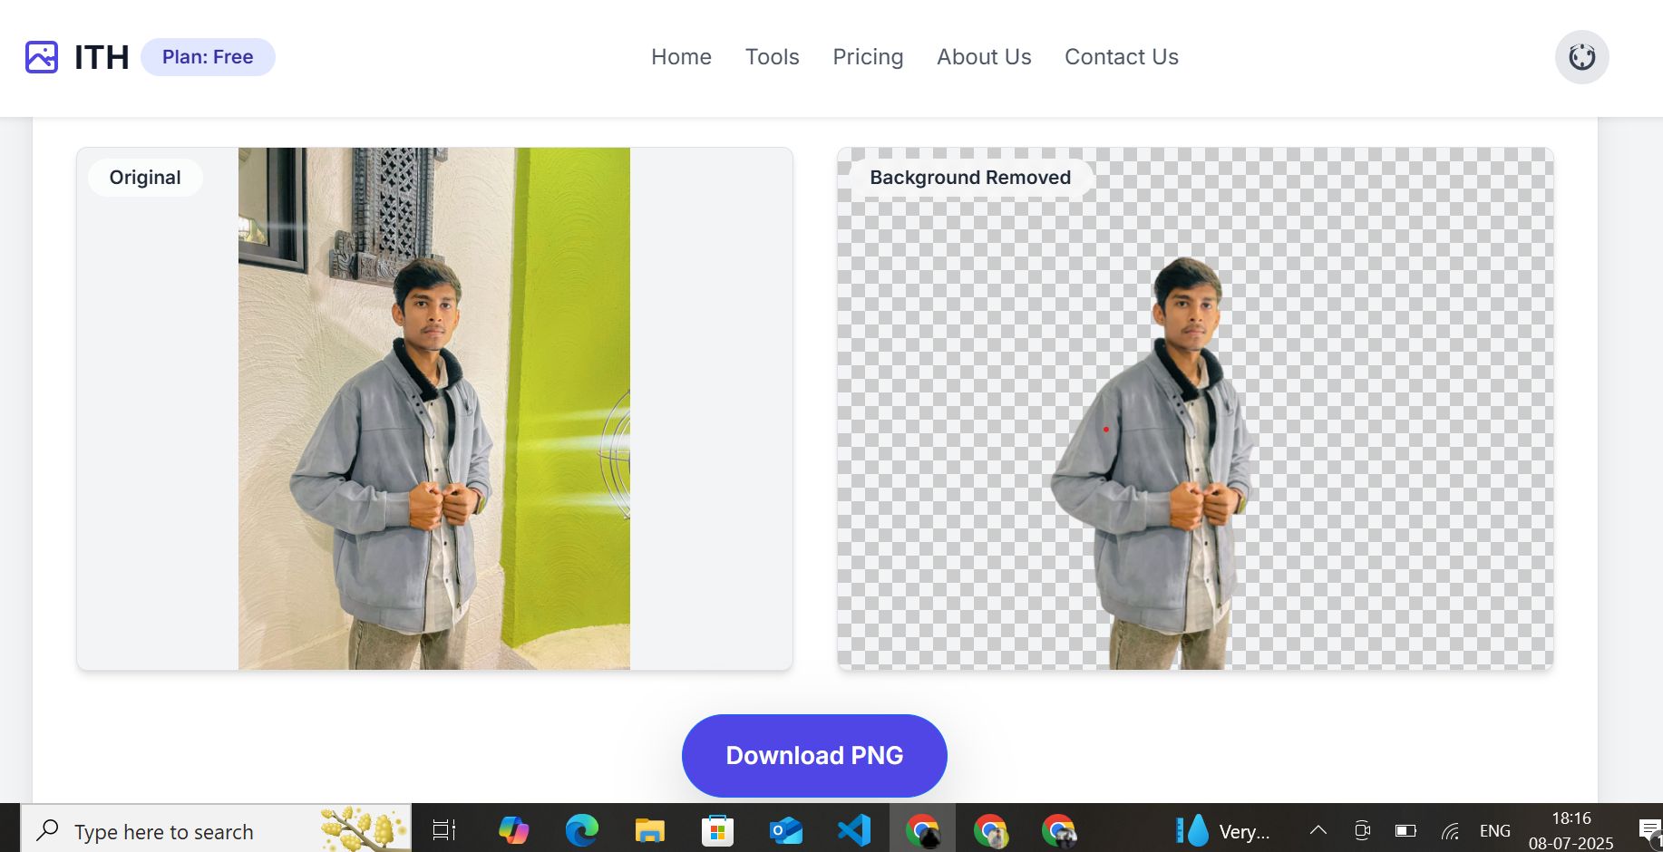Click the Plan: Free badge
Screen dimensions: 1663x852
[x=208, y=57]
